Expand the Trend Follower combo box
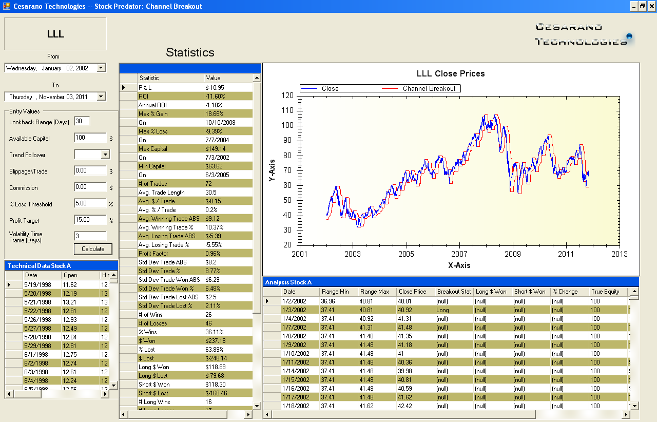This screenshot has width=657, height=422. pos(105,155)
